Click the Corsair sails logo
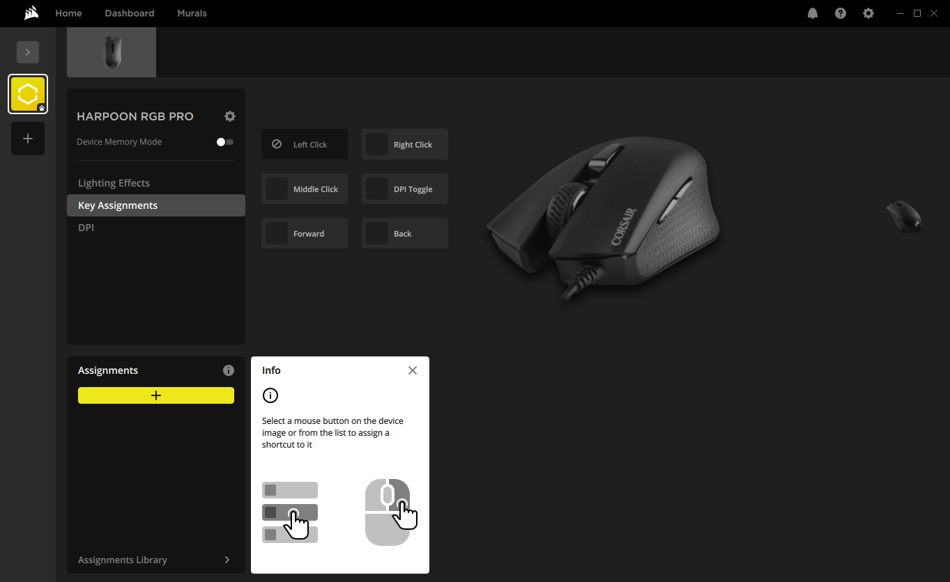 click(30, 13)
